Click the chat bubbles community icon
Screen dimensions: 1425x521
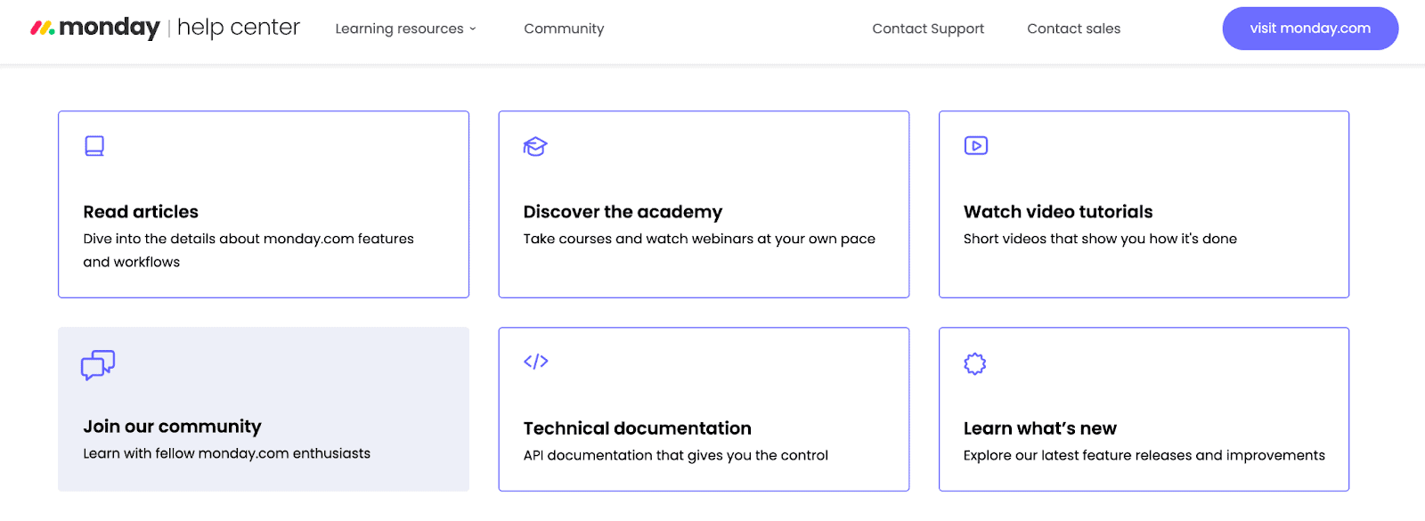98,364
